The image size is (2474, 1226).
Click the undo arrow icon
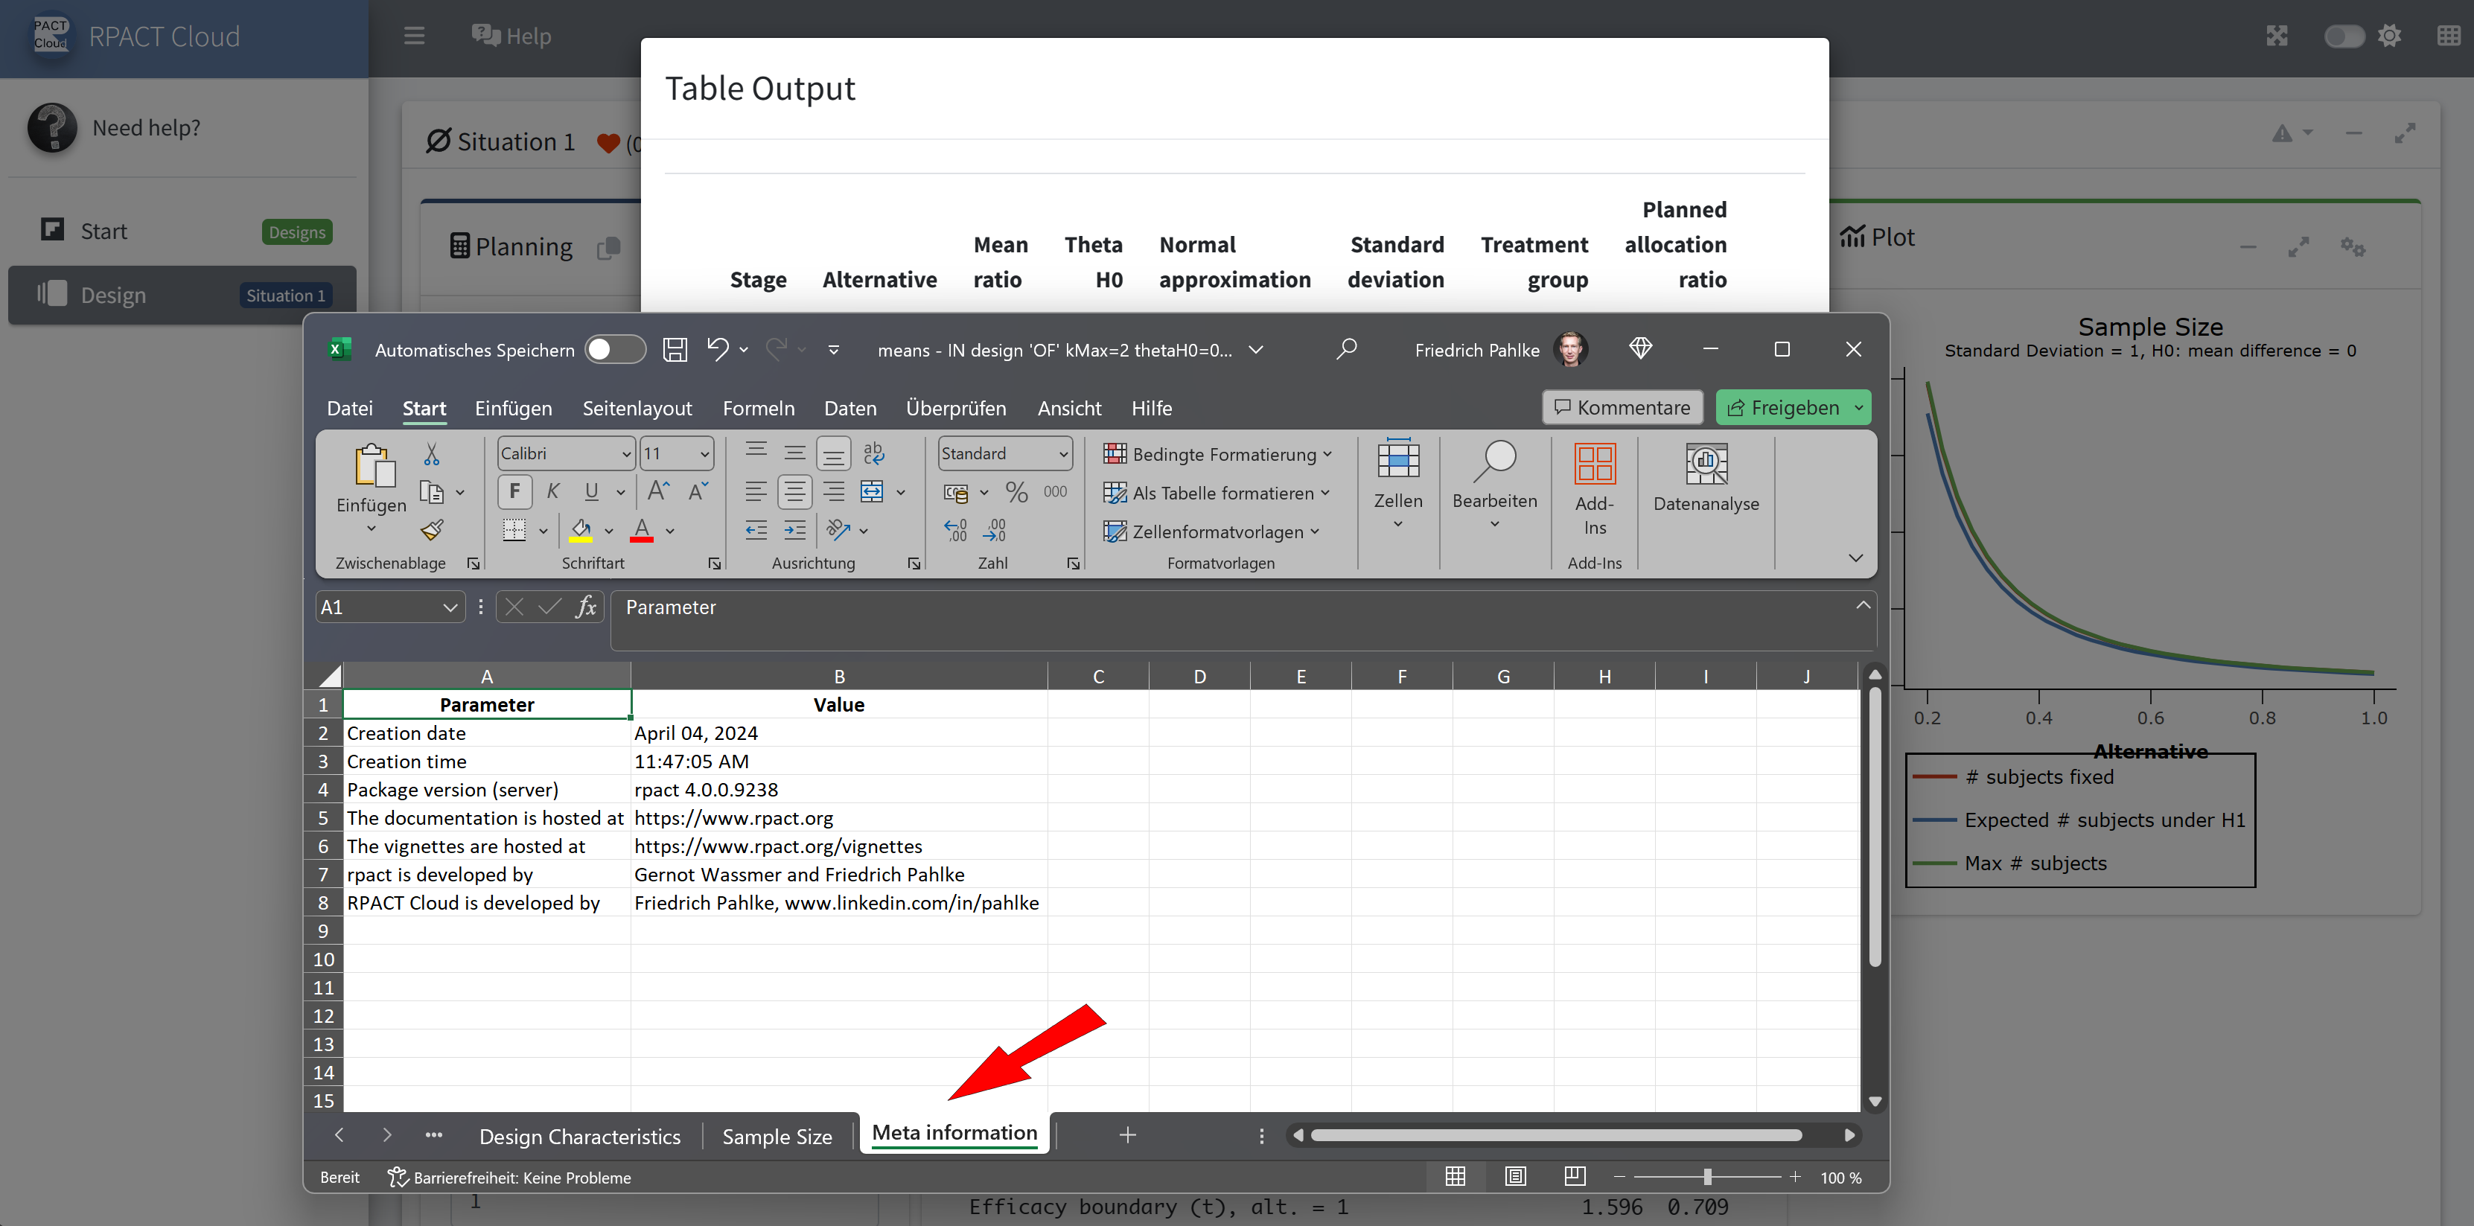point(718,349)
